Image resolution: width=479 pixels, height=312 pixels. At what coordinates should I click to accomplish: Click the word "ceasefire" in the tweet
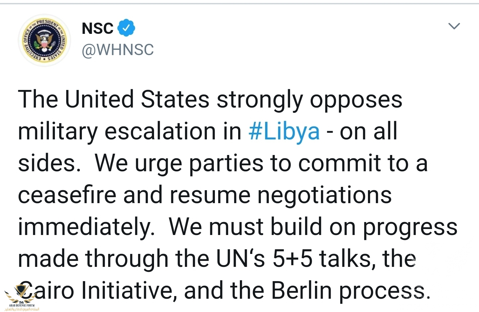[67, 195]
